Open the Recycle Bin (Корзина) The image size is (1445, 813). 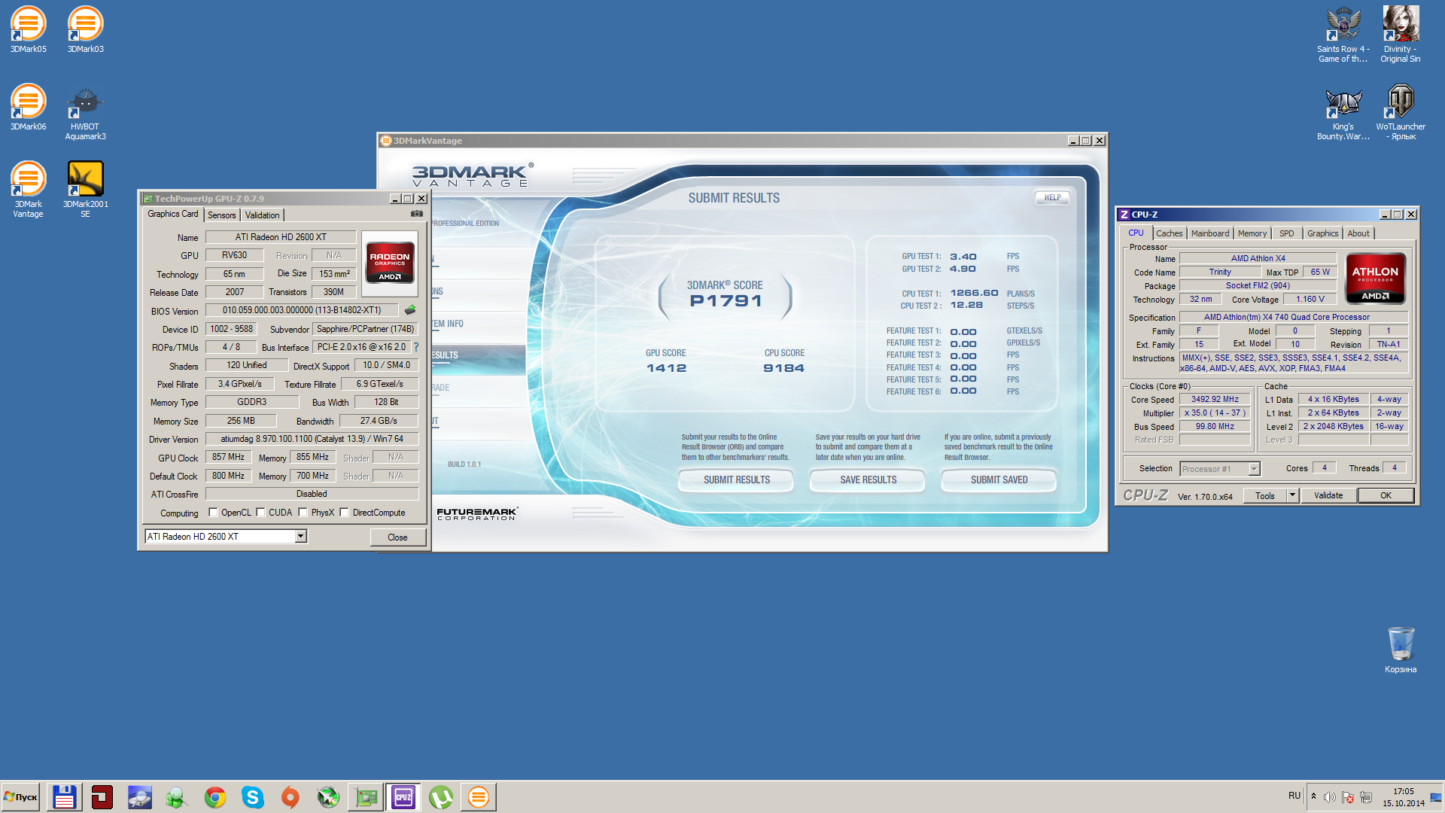1400,650
